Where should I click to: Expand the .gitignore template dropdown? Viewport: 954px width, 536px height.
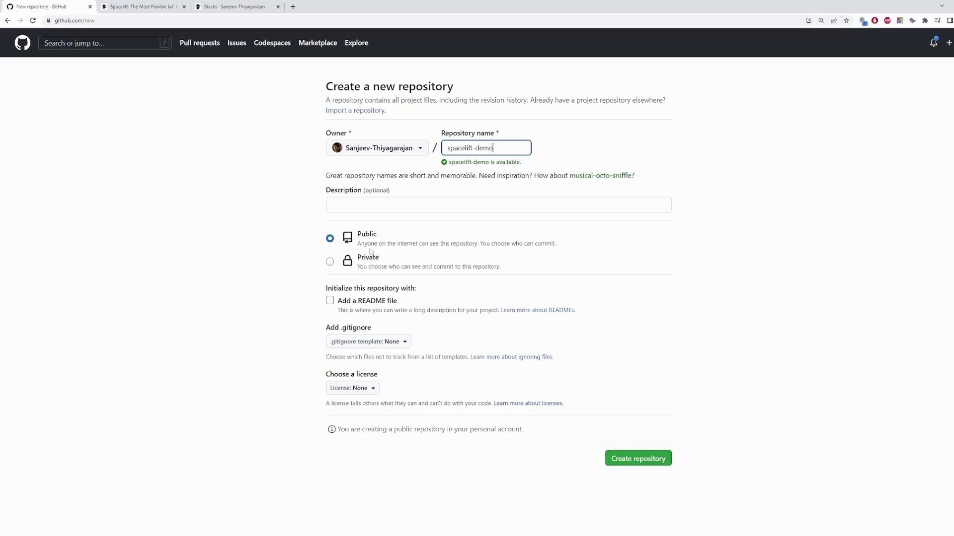(x=368, y=341)
